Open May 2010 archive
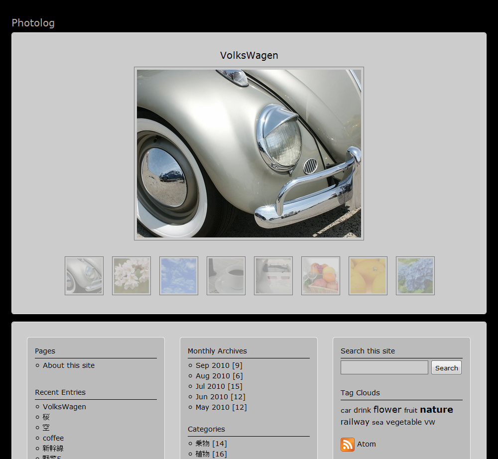498x459 pixels. (x=221, y=407)
